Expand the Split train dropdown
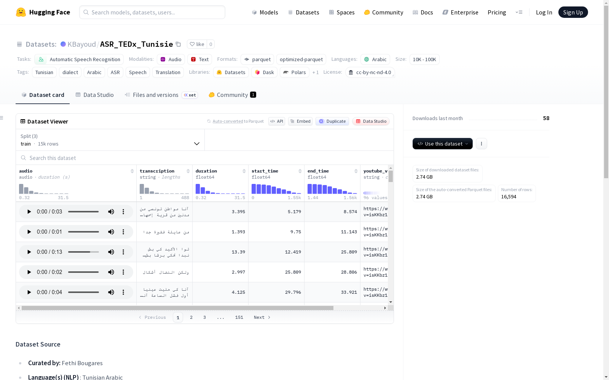609x380 pixels. pos(110,140)
